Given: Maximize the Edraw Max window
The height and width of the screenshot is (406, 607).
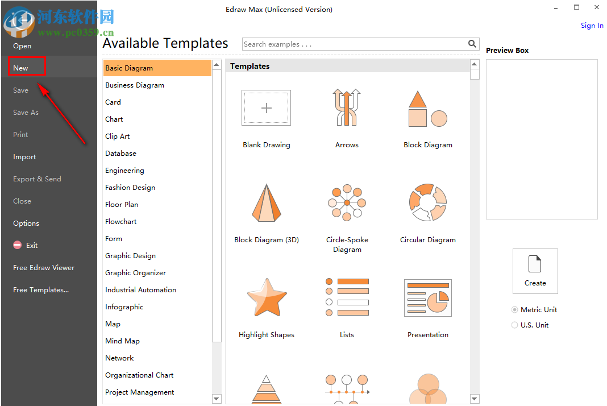Looking at the screenshot, I should 576,7.
